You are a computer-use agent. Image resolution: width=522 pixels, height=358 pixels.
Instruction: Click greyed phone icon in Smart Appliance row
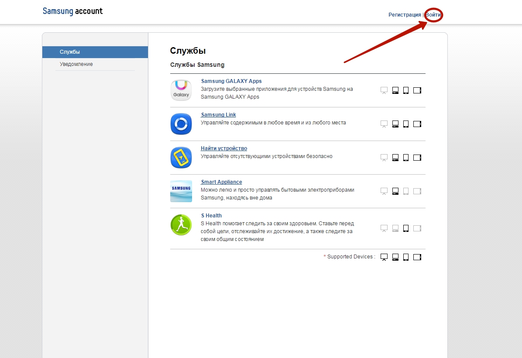coord(406,191)
